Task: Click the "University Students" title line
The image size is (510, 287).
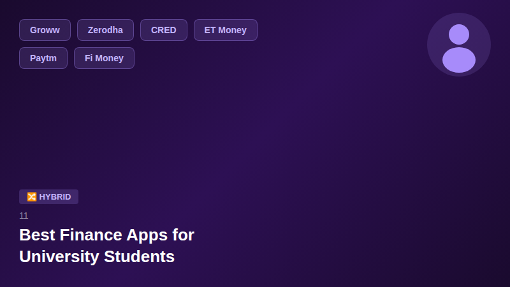Action: pyautogui.click(x=97, y=256)
